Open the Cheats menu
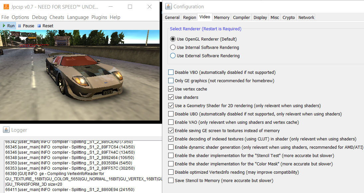This screenshot has width=364, height=193. (57, 17)
